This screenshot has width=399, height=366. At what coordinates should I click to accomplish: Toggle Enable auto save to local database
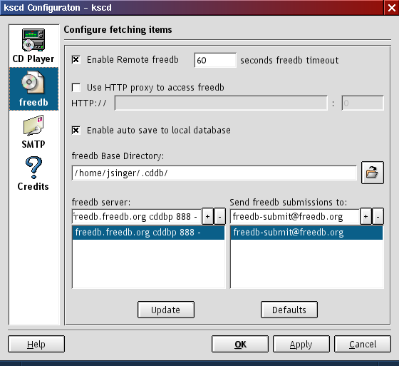[76, 131]
